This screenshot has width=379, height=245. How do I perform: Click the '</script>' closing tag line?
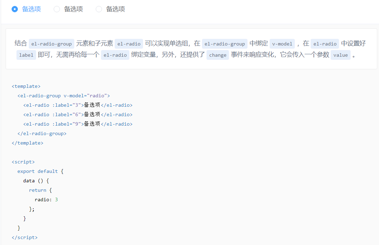[25, 237]
